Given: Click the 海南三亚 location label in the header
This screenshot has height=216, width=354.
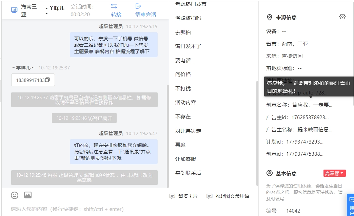Looking at the screenshot, I should click(29, 10).
